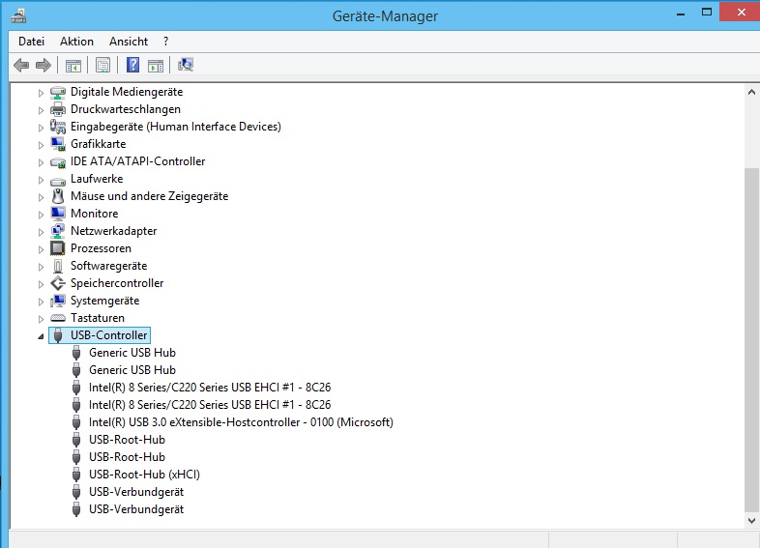
Task: Click the Prozessoren chip icon
Action: (58, 248)
